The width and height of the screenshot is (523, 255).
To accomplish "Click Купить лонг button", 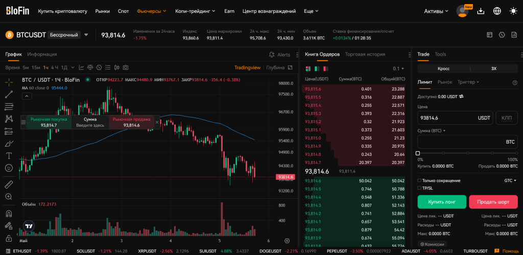I will point(442,202).
